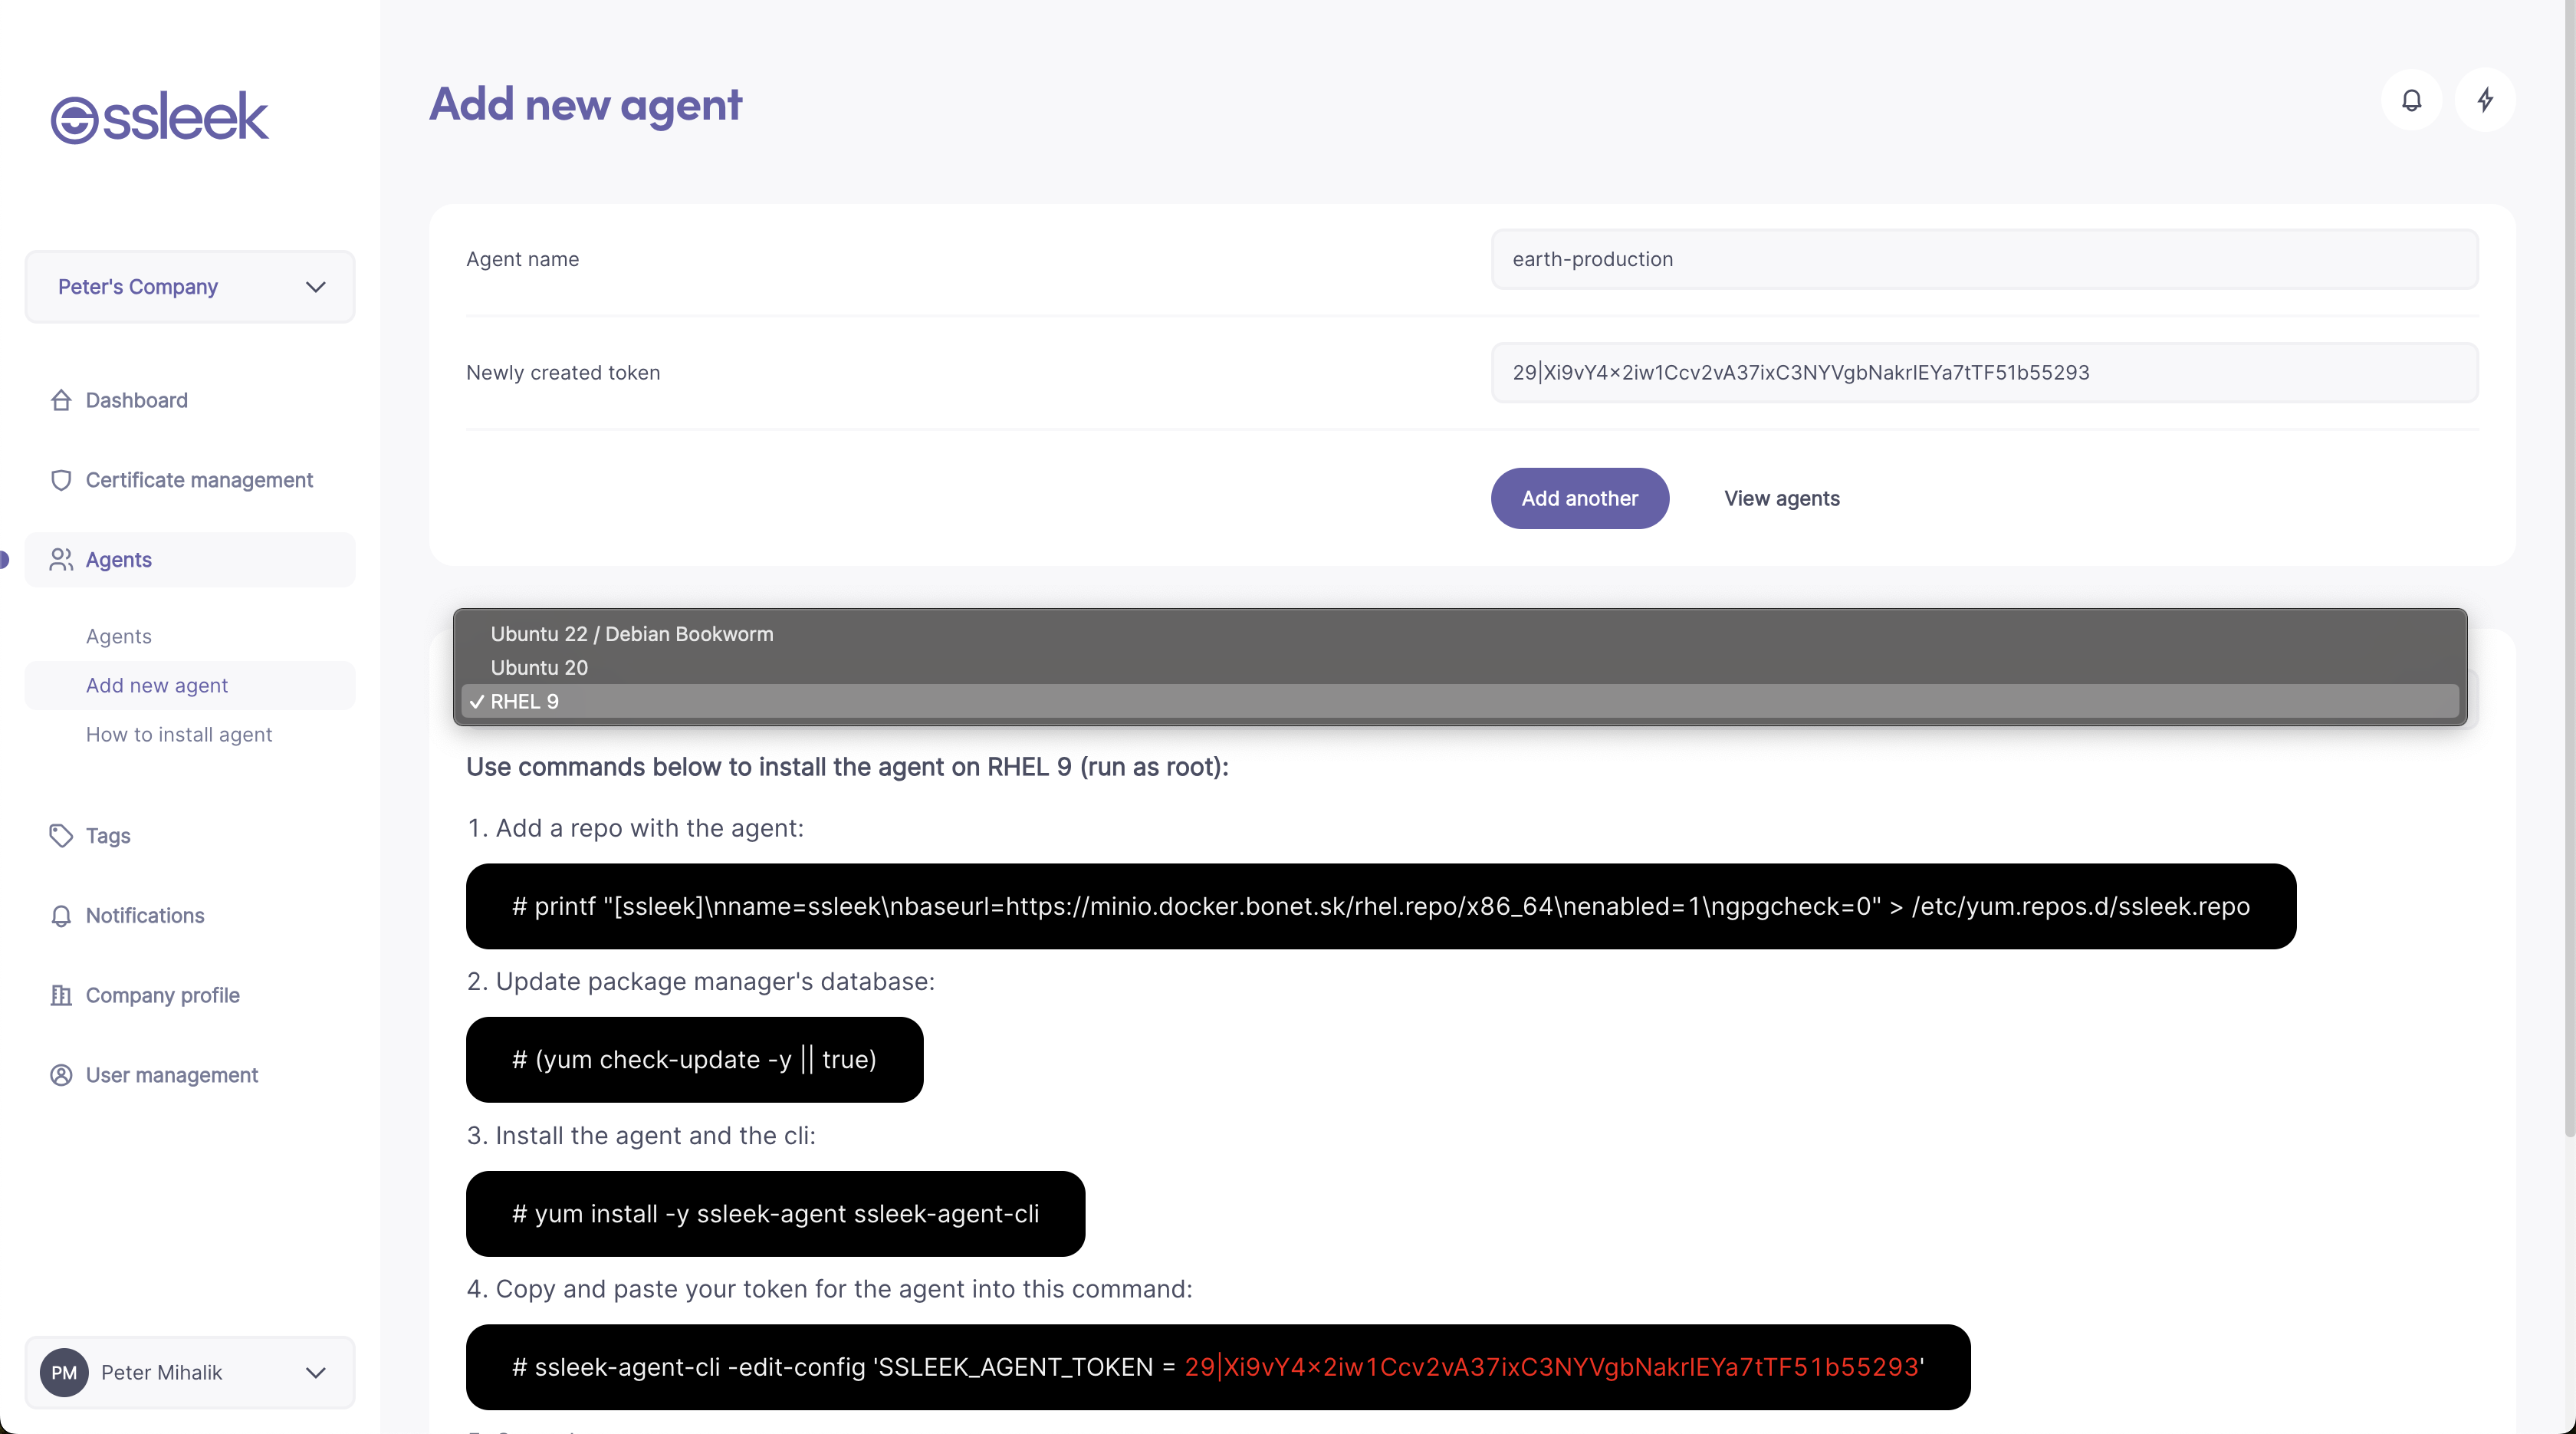Click the Newly created token label
The width and height of the screenshot is (2576, 1434).
click(x=563, y=372)
